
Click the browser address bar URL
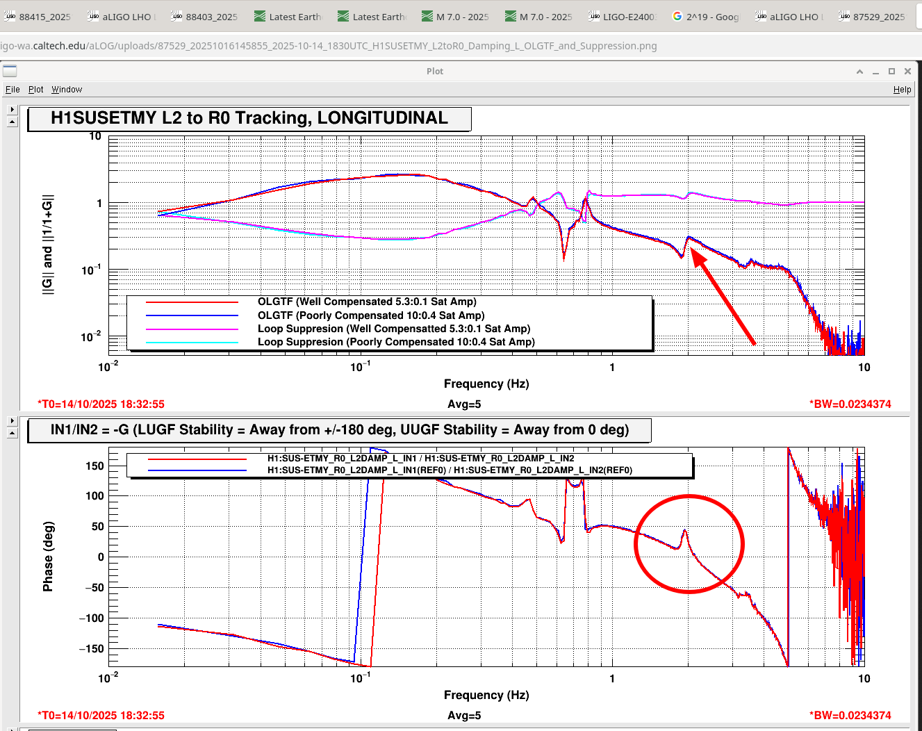click(328, 46)
